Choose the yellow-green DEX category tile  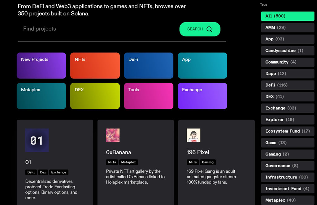[x=95, y=96]
